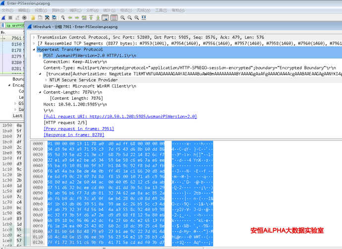
Task: Select packet 8279 in main packet list
Action: pos(12,57)
